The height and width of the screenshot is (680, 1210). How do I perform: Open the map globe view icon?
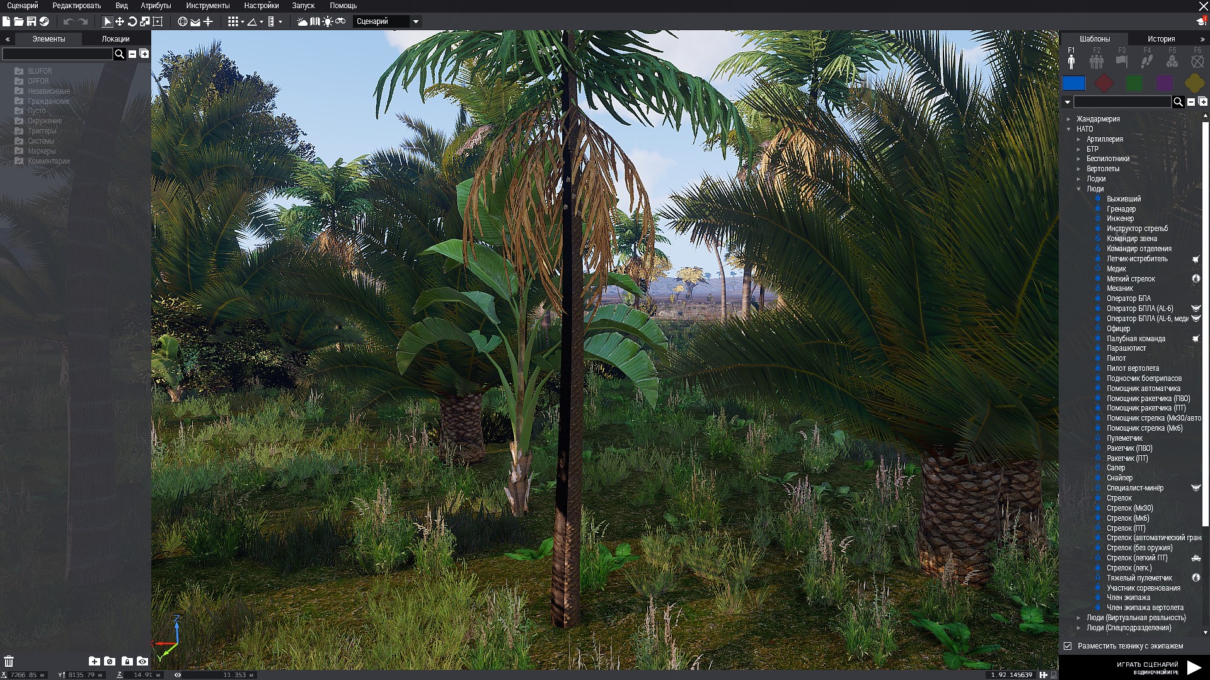(x=183, y=21)
